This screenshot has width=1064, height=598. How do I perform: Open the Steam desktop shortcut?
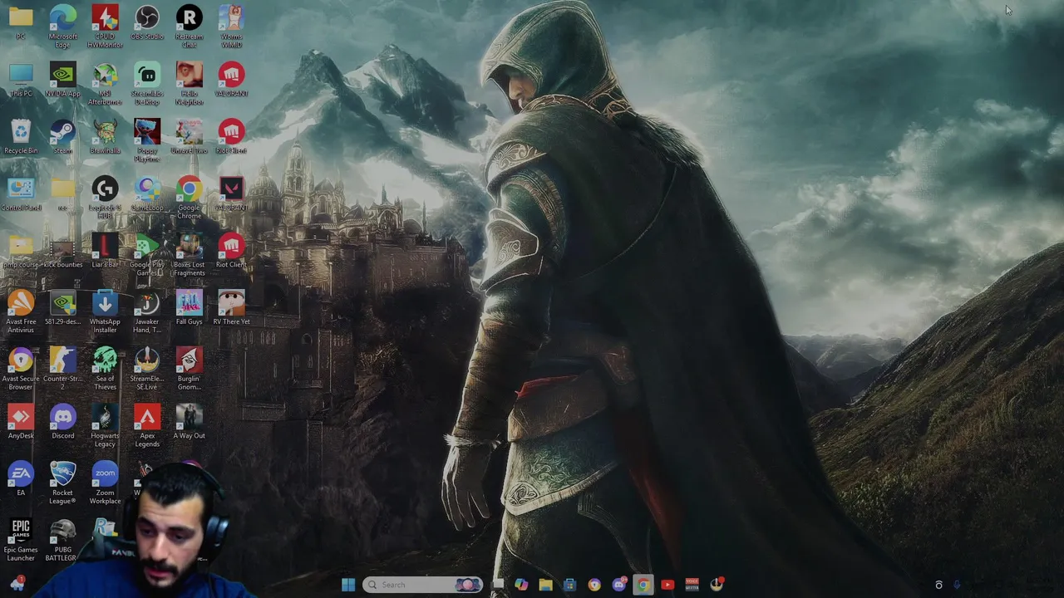62,137
